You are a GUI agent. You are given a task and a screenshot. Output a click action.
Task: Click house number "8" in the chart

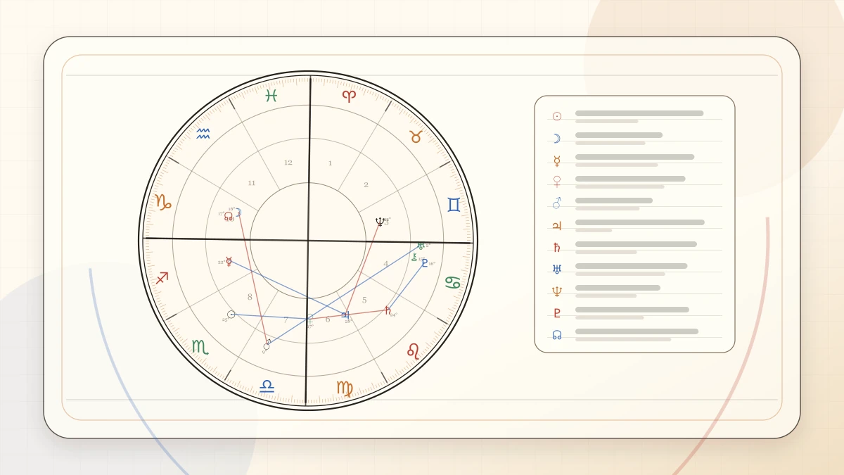(250, 297)
